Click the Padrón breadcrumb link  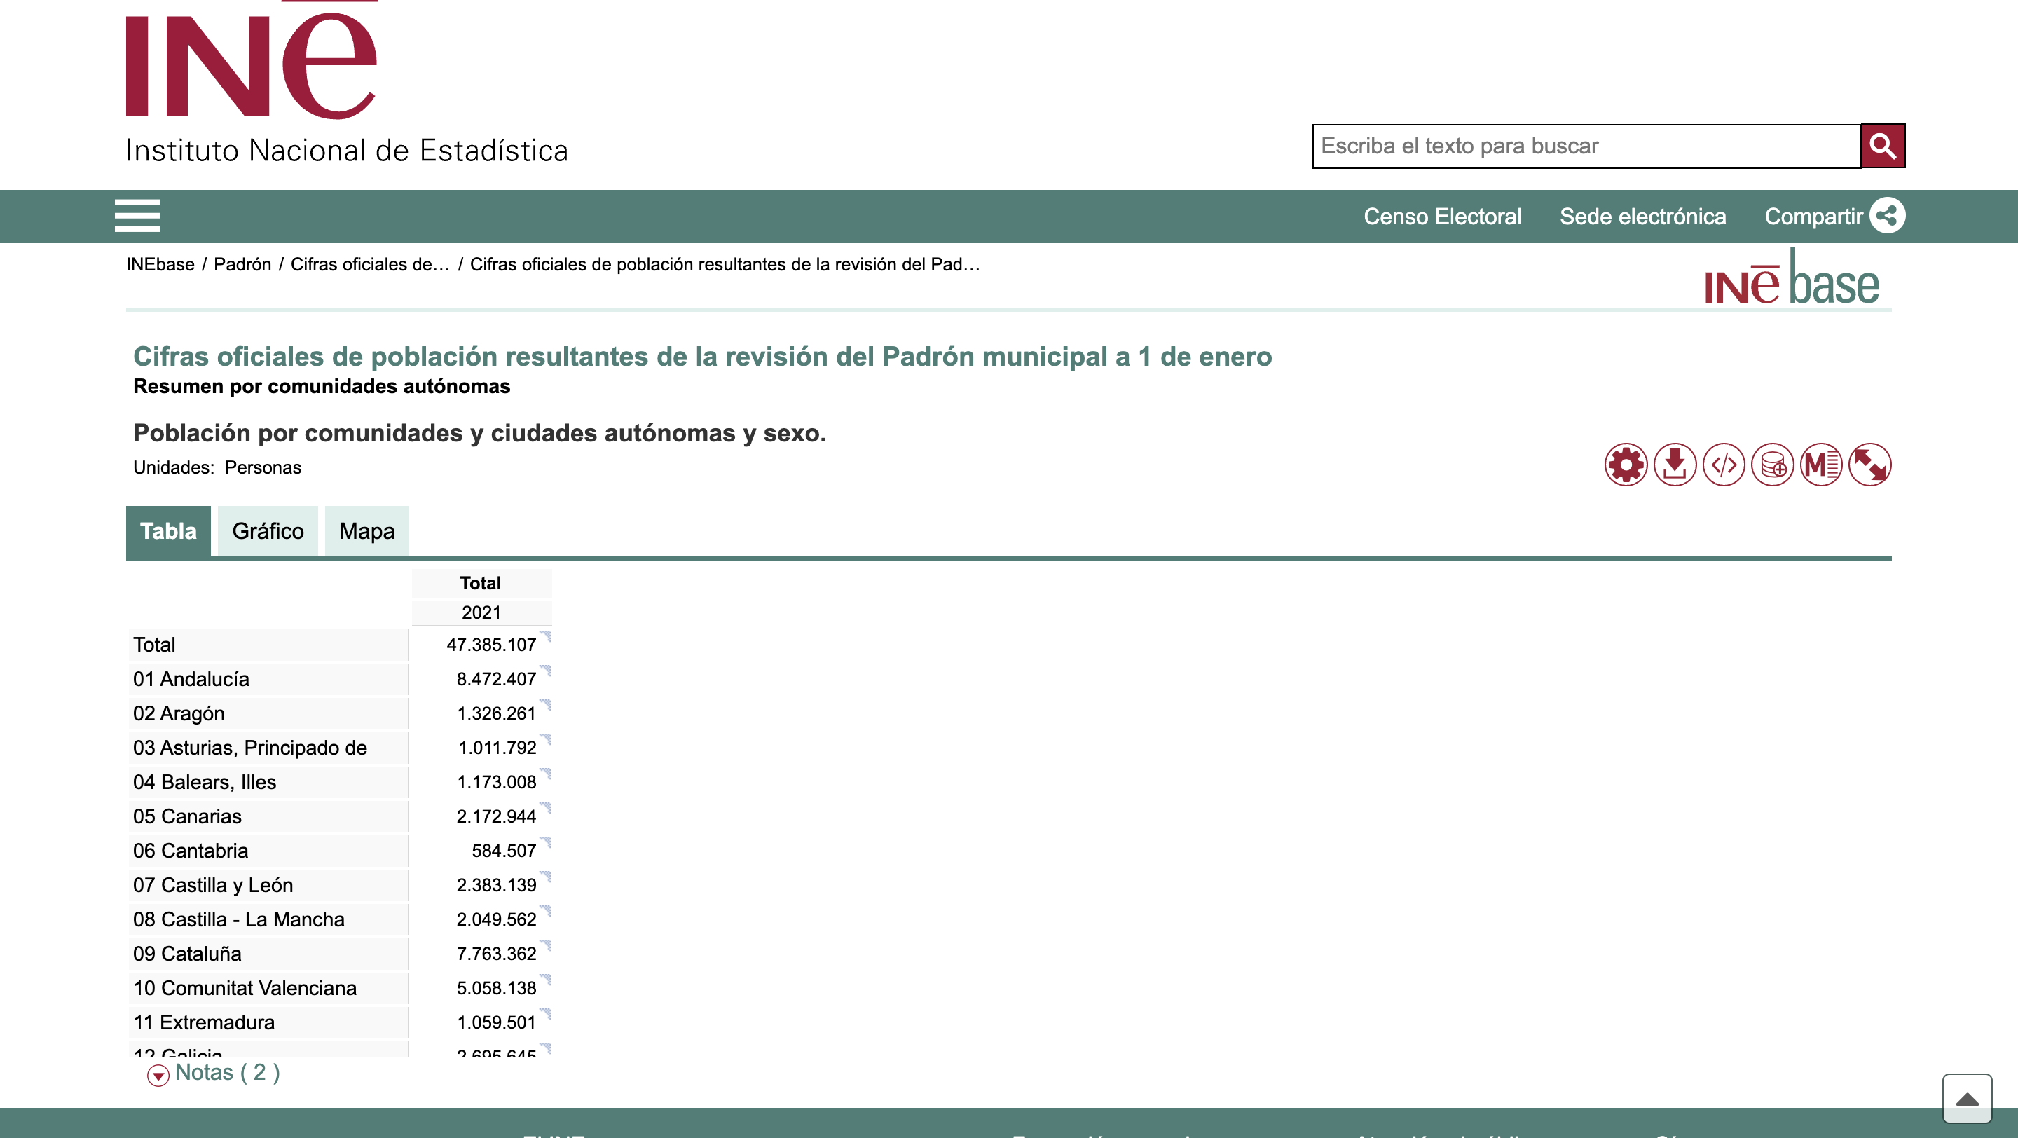[242, 265]
